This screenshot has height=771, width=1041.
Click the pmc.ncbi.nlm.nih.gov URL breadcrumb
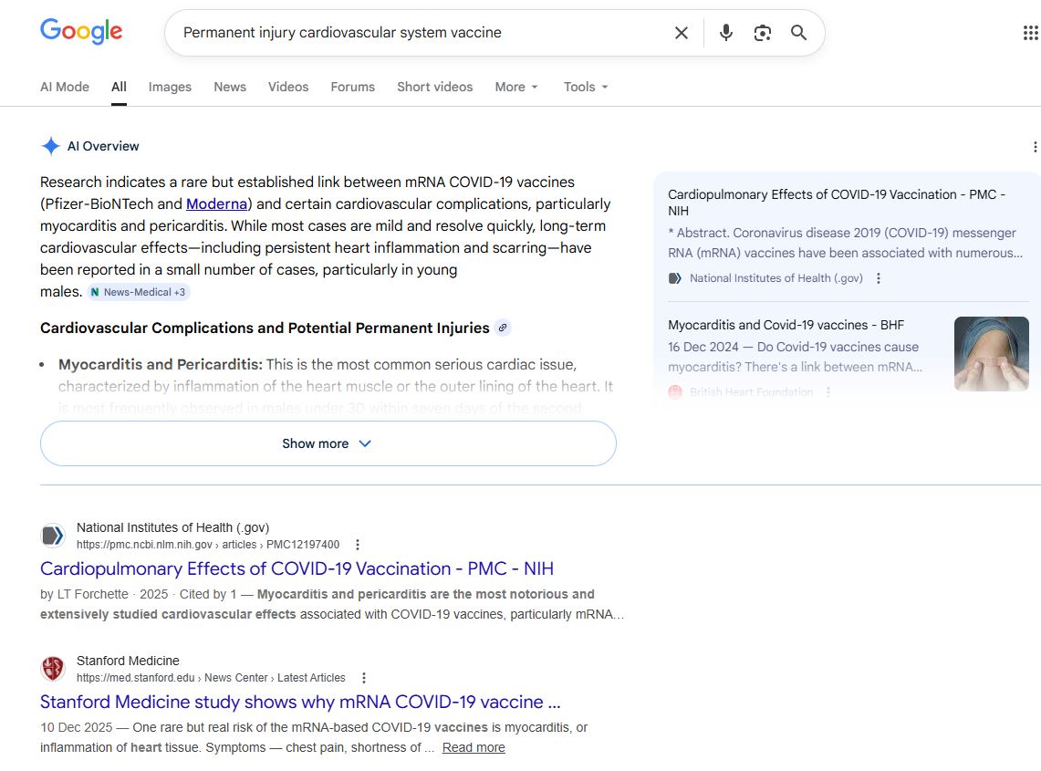pyautogui.click(x=208, y=545)
